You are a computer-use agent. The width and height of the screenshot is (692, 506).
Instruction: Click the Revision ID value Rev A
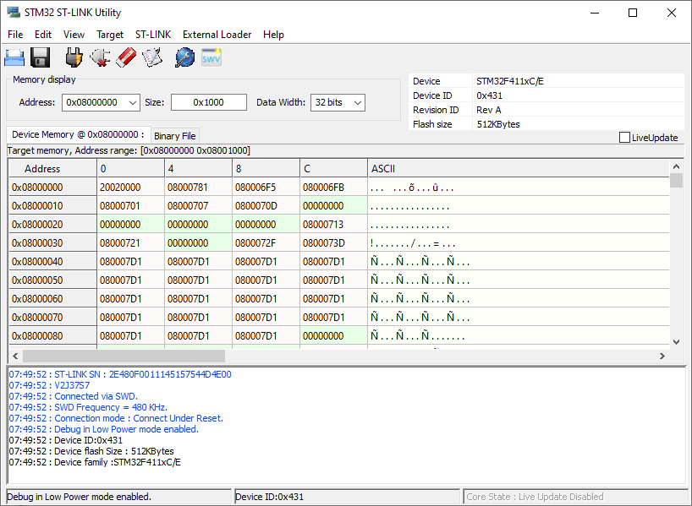(x=489, y=110)
